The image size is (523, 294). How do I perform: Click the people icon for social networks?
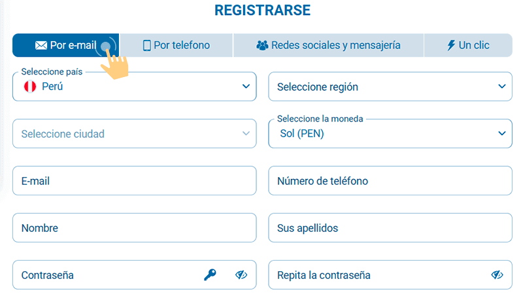click(262, 46)
